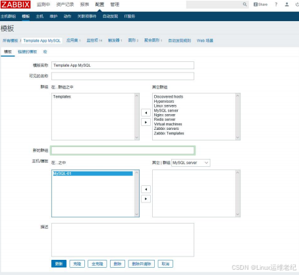Select Discovered hosts in other groups
The image size is (299, 275).
click(x=169, y=97)
